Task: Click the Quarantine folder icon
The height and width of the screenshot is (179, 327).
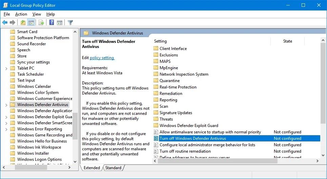Action: pyautogui.click(x=156, y=81)
